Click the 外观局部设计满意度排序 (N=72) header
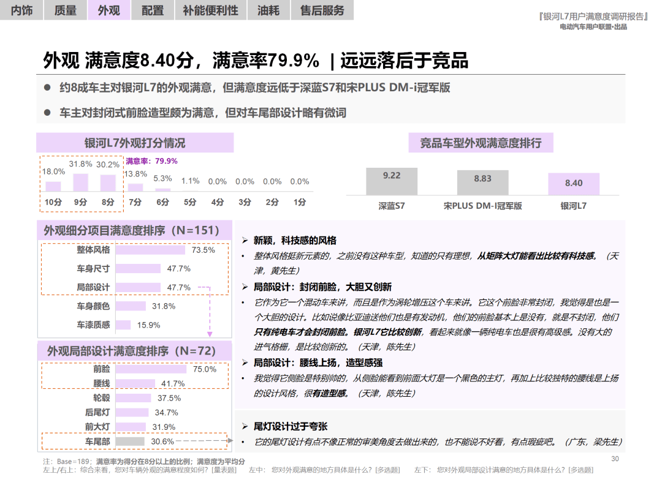Image resolution: width=662 pixels, height=496 pixels. coord(134,351)
